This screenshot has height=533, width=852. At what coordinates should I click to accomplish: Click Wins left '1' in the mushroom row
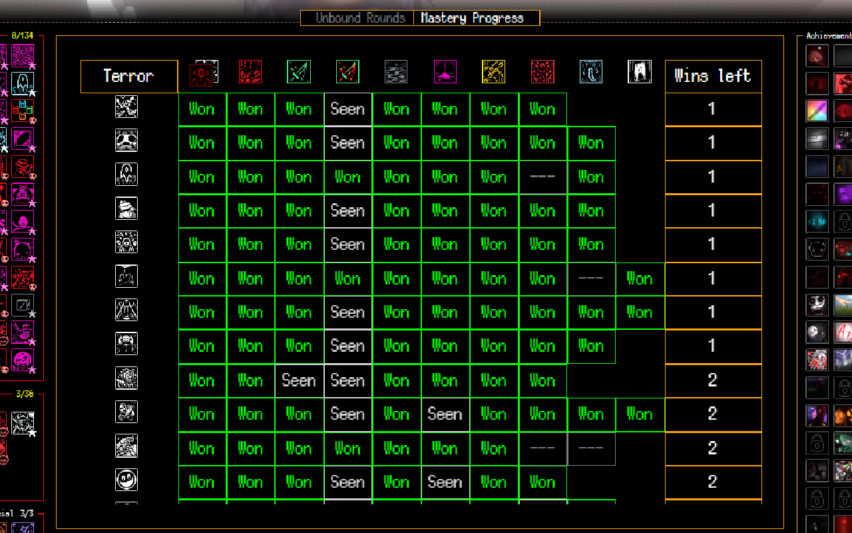click(713, 143)
